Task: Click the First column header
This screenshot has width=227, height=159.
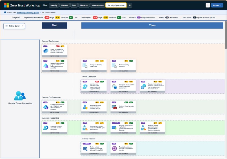Action: (55, 26)
